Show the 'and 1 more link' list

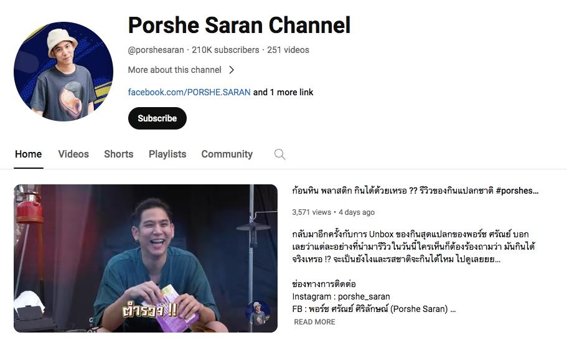(283, 92)
